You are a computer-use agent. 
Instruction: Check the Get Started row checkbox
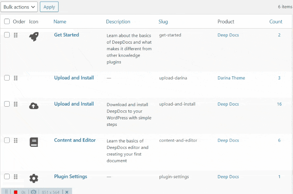pos(7,35)
